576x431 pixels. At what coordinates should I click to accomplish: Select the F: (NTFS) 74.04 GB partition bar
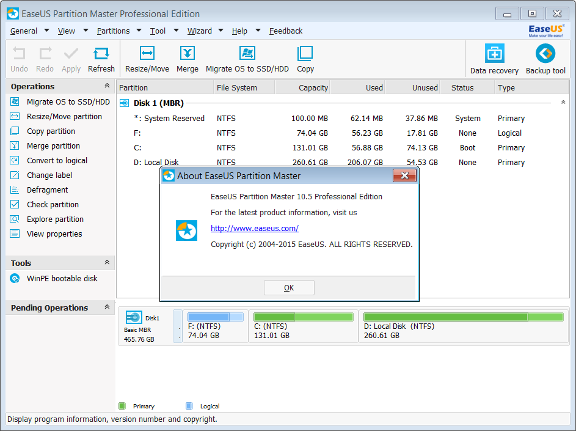(215, 326)
